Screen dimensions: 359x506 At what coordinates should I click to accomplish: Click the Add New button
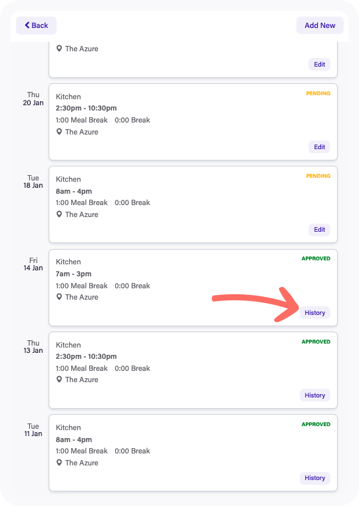tap(320, 25)
